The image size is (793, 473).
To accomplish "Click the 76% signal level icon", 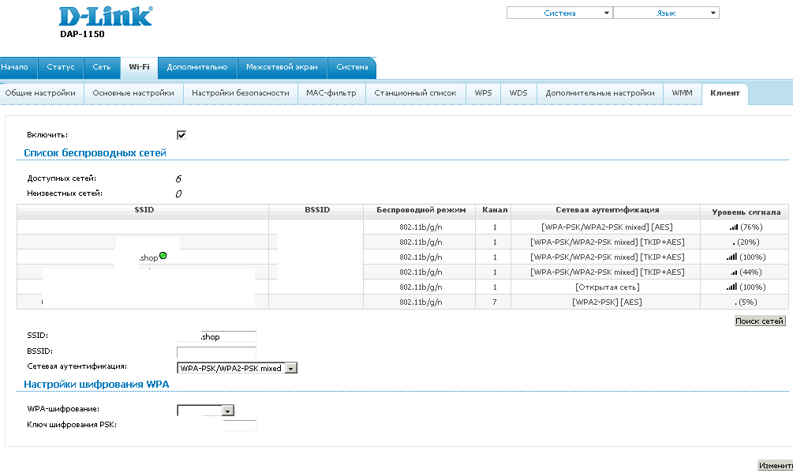I will [x=733, y=227].
